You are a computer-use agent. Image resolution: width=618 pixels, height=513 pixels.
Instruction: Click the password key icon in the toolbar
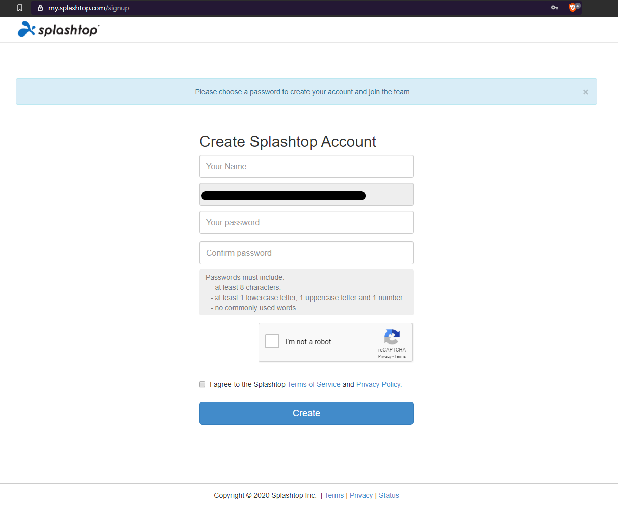click(x=554, y=8)
